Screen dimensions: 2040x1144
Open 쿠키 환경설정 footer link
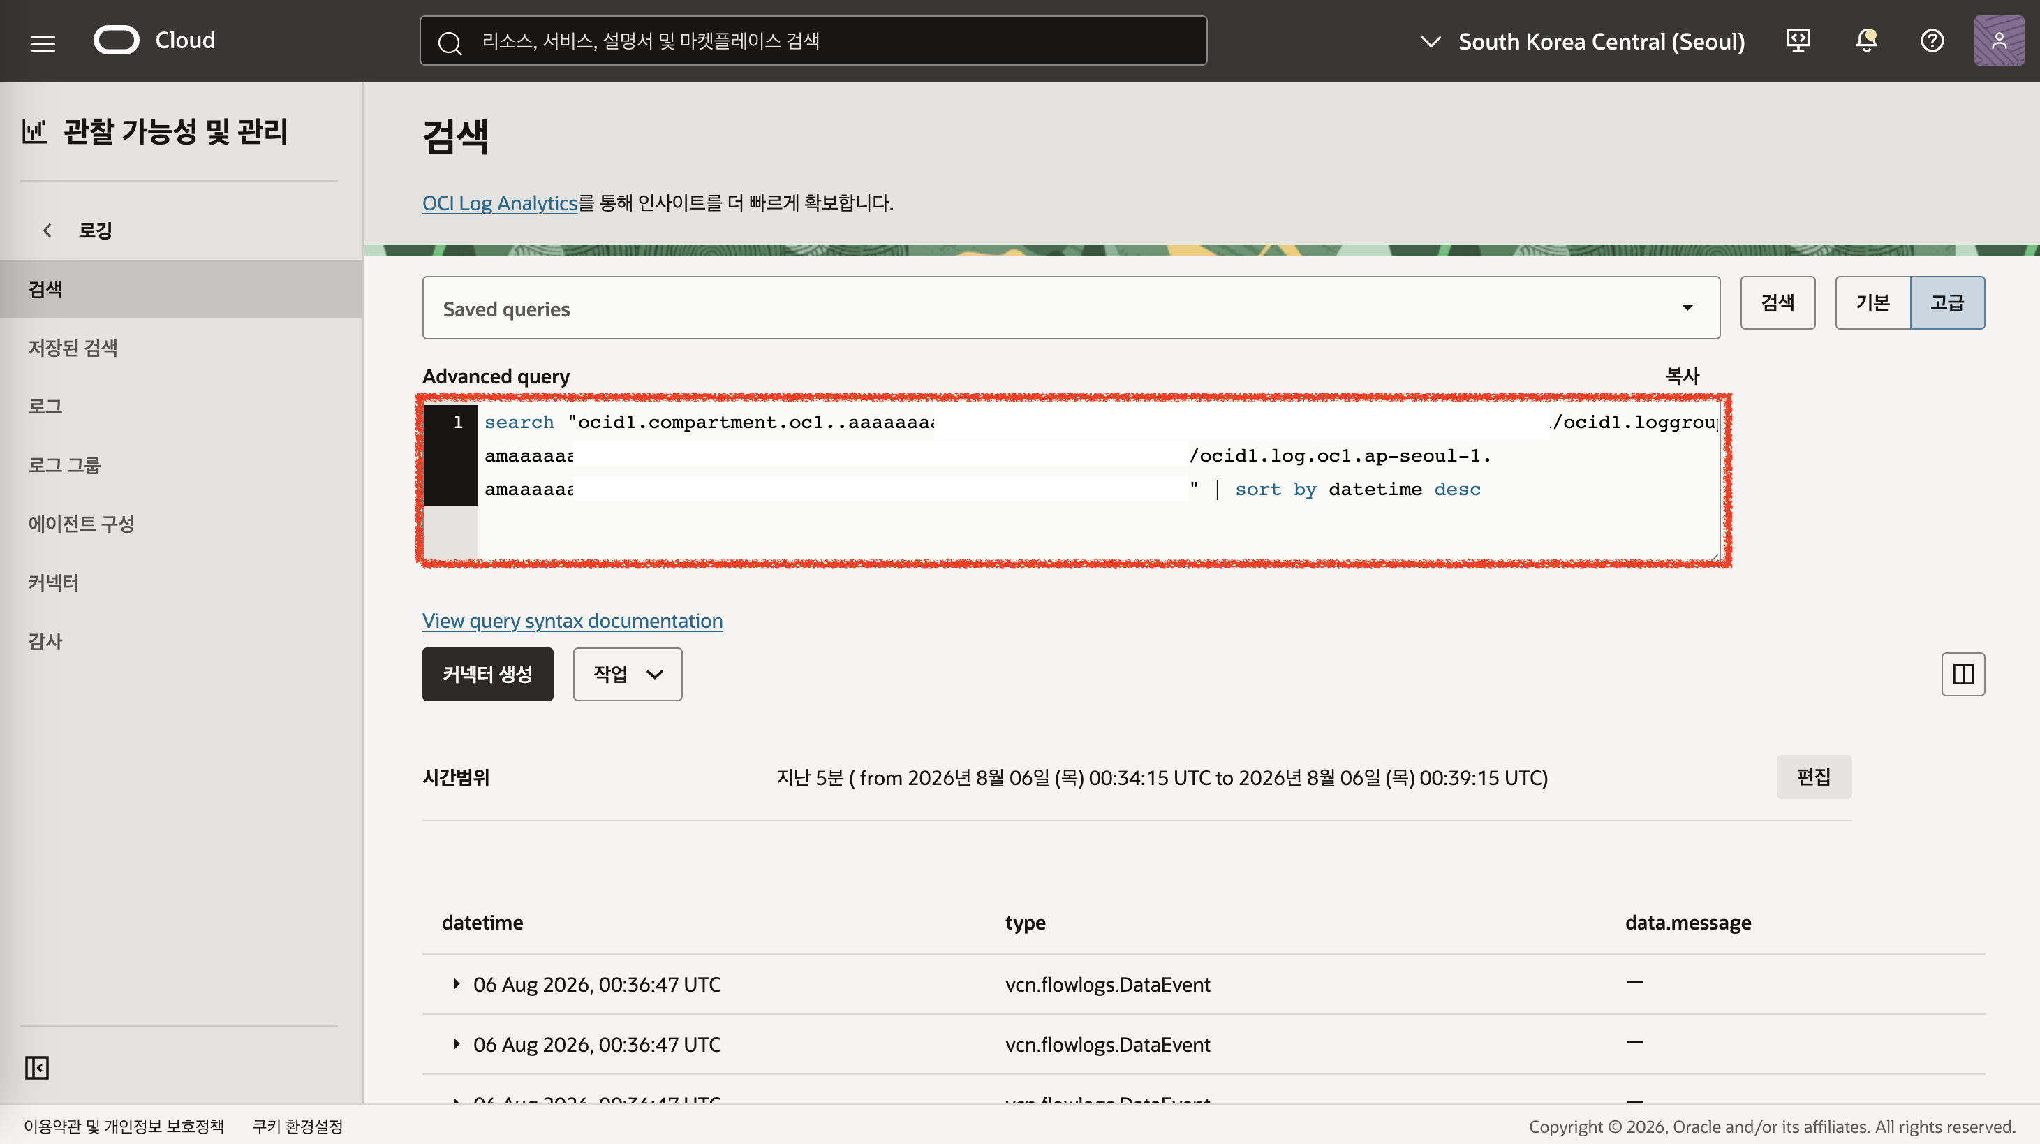pos(297,1126)
